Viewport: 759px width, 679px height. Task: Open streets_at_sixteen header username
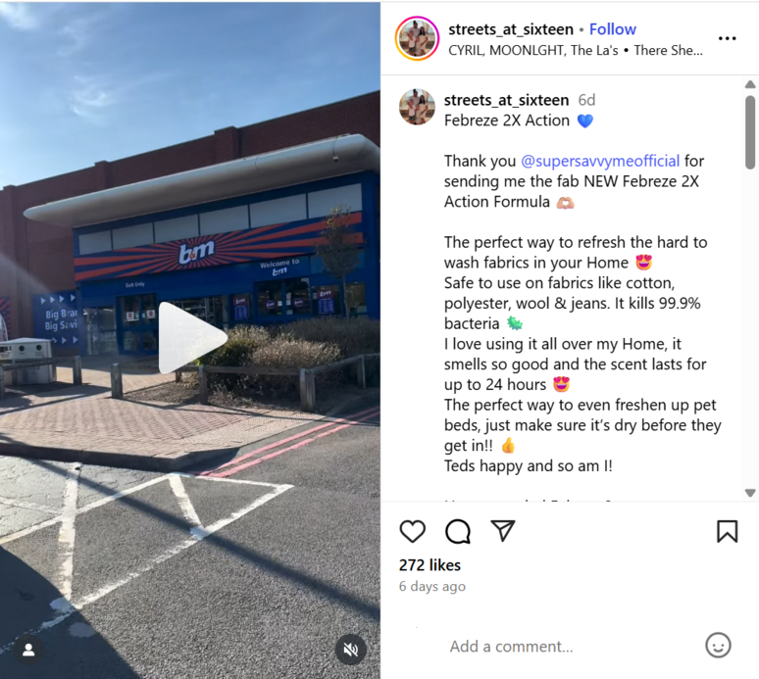coord(511,29)
